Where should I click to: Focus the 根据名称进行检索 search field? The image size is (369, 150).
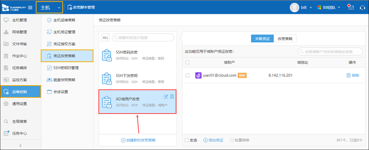(x=143, y=38)
